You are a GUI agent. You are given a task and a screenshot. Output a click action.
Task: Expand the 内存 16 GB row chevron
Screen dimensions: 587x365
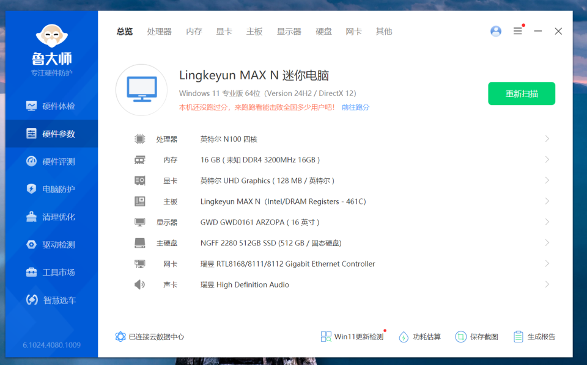(547, 160)
